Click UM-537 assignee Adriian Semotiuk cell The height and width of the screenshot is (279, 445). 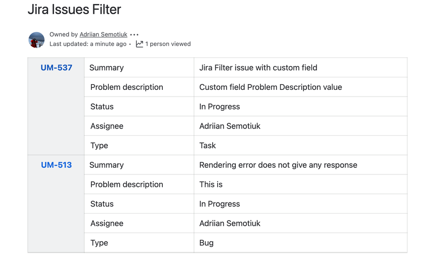(x=301, y=126)
